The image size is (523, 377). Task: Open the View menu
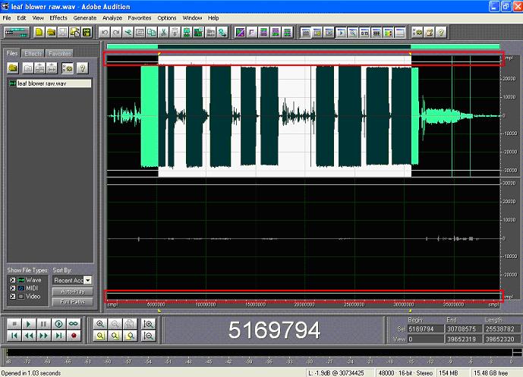pos(38,18)
